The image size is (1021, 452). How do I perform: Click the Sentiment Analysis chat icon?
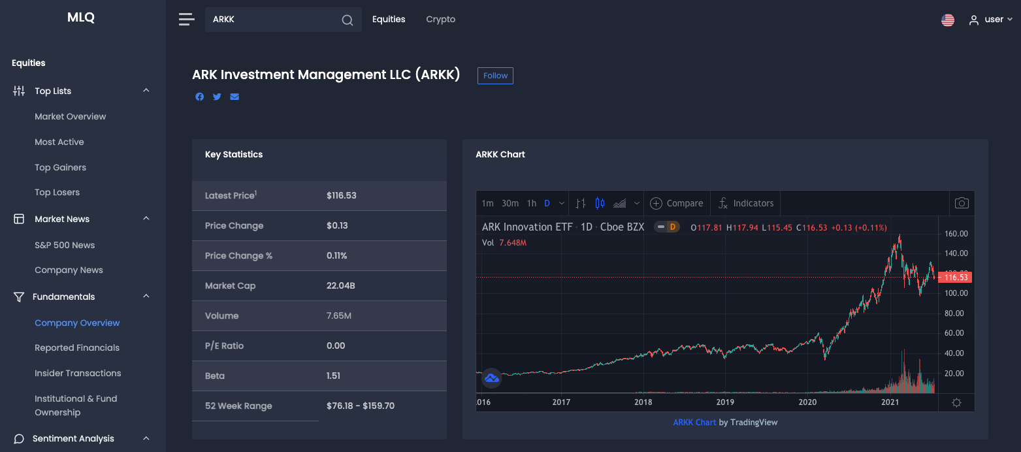19,439
